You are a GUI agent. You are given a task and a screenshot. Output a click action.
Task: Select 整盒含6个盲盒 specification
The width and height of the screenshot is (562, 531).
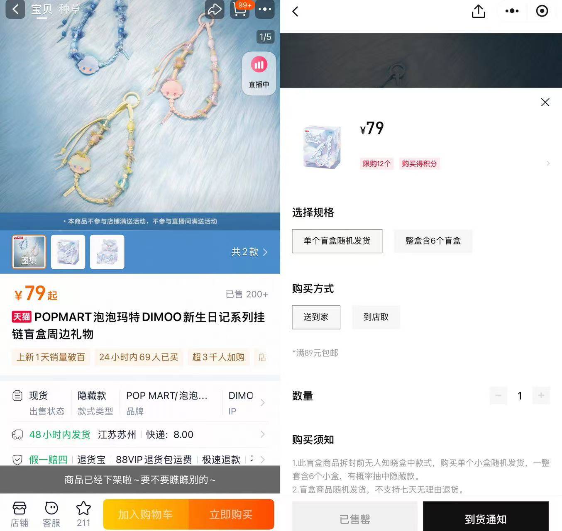pos(433,241)
